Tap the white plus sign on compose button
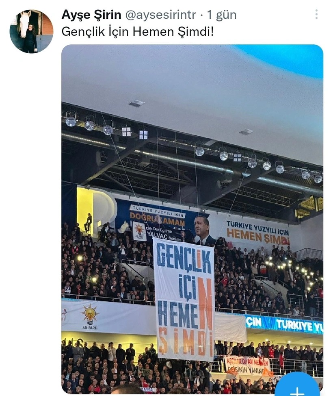The height and width of the screenshot is (396, 333). (x=297, y=392)
